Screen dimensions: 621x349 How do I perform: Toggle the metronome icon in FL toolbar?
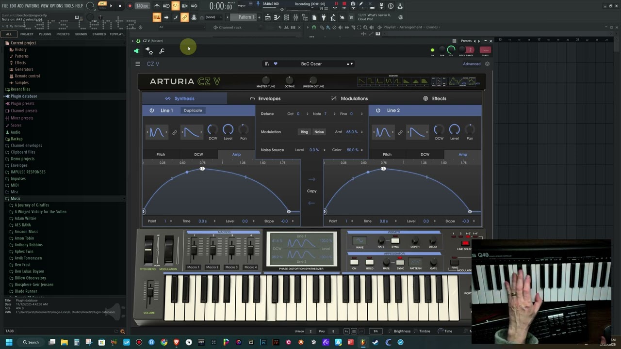coord(157,6)
